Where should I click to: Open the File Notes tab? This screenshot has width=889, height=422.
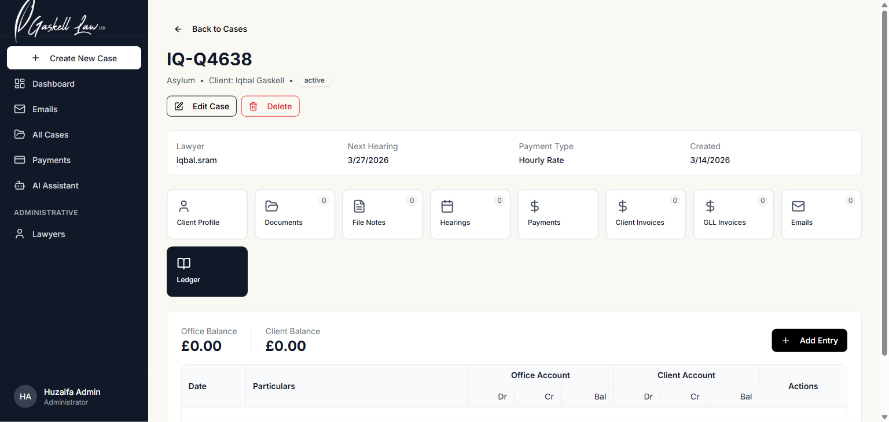(383, 214)
